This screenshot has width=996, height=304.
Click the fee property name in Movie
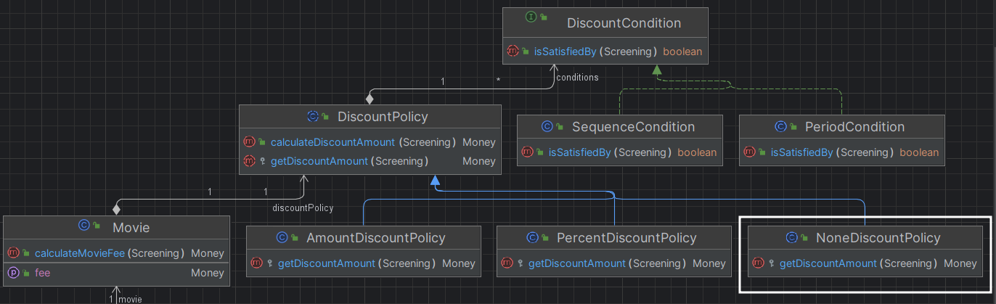click(43, 273)
